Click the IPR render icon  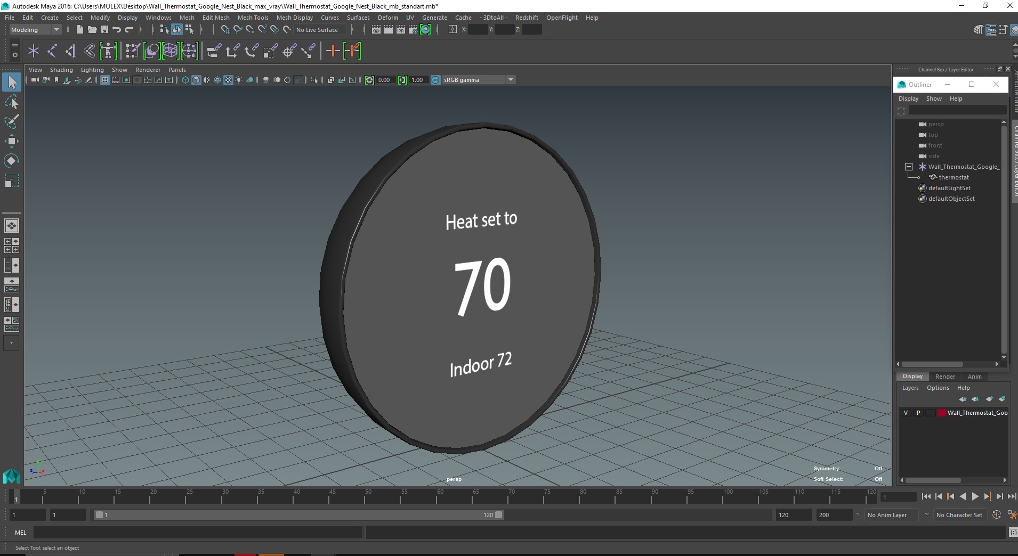(x=401, y=30)
